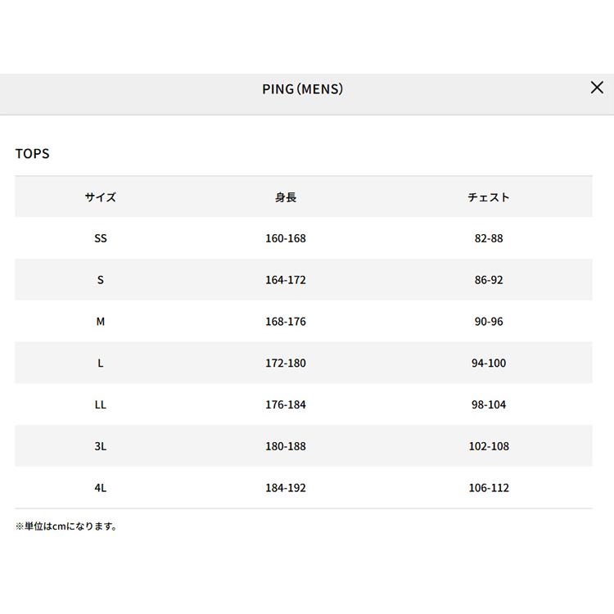The image size is (614, 614).
Task: Select the 3L size row label
Action: pyautogui.click(x=100, y=446)
